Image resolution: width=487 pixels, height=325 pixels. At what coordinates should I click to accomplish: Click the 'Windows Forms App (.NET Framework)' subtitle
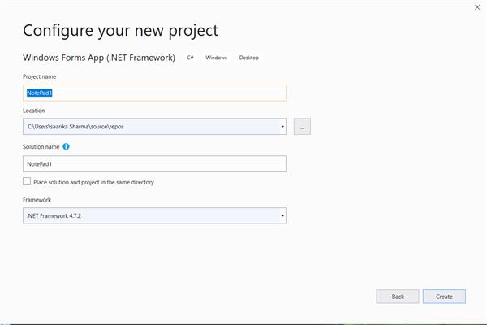pos(99,58)
